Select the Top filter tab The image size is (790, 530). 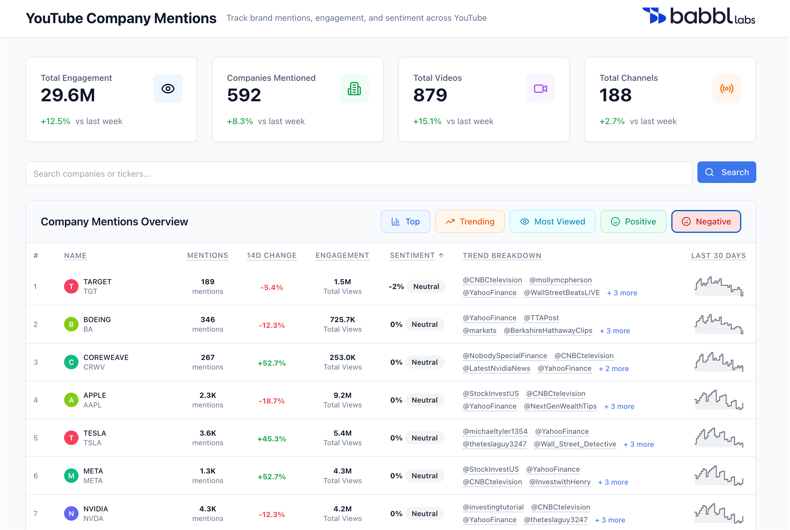tap(405, 221)
